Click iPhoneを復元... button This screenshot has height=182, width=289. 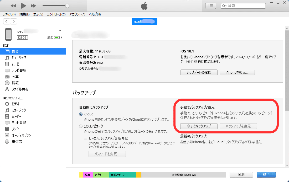pos(237,72)
